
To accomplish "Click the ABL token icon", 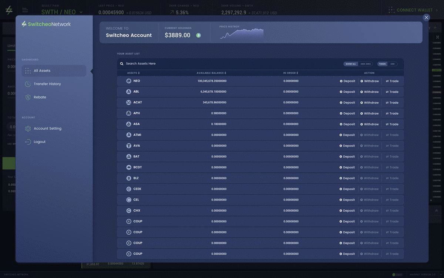I will click(x=129, y=92).
